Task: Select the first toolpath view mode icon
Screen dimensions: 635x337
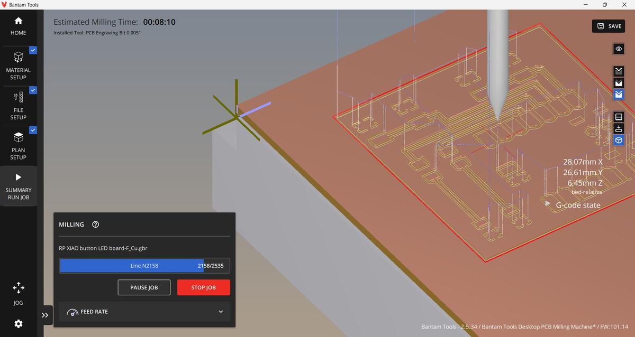Action: (x=619, y=71)
